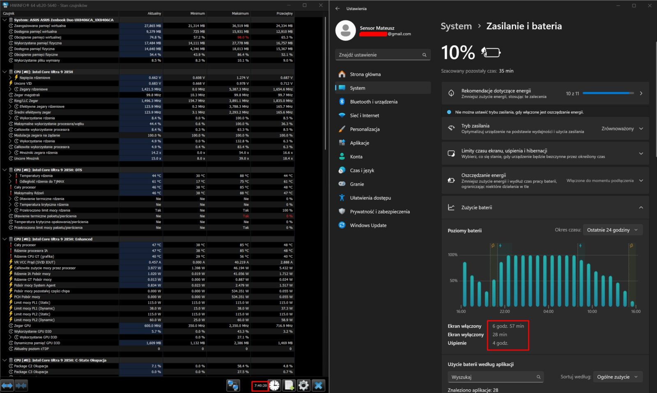This screenshot has height=393, width=657.
Task: Open the Ostatnie 24 godziny time range dropdown
Action: point(612,230)
